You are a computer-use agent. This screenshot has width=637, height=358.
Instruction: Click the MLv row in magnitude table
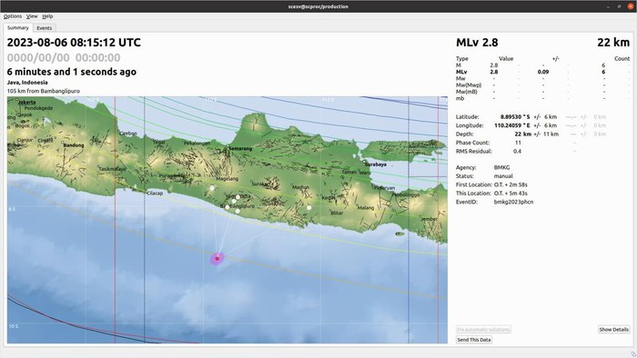coord(542,72)
